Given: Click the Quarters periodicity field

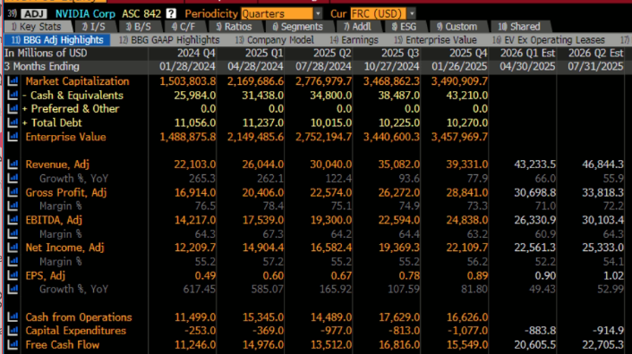Looking at the screenshot, I should [x=277, y=13].
